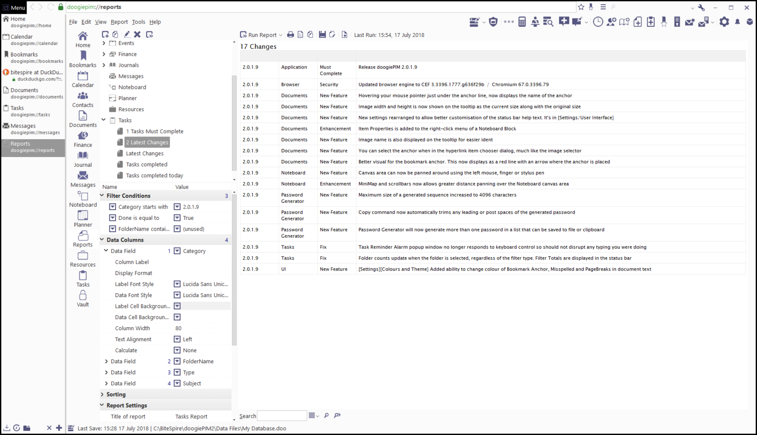The image size is (757, 435).
Task: Click the Run Report button
Action: [258, 35]
